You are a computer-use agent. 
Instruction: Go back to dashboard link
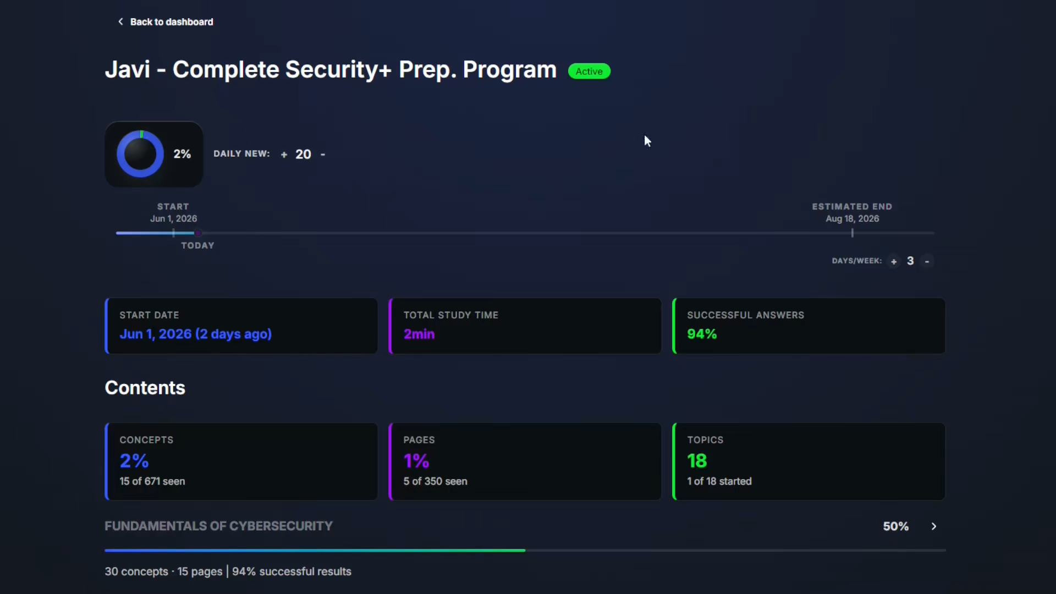(172, 22)
